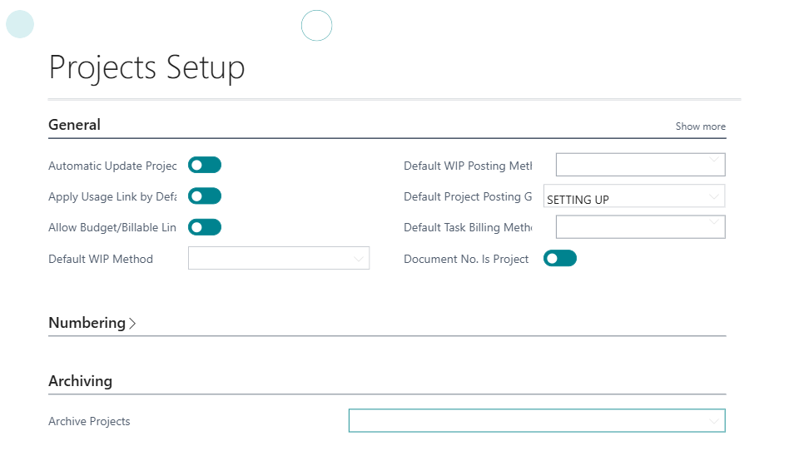The width and height of the screenshot is (789, 451).
Task: Click the Show more link
Action: (700, 126)
